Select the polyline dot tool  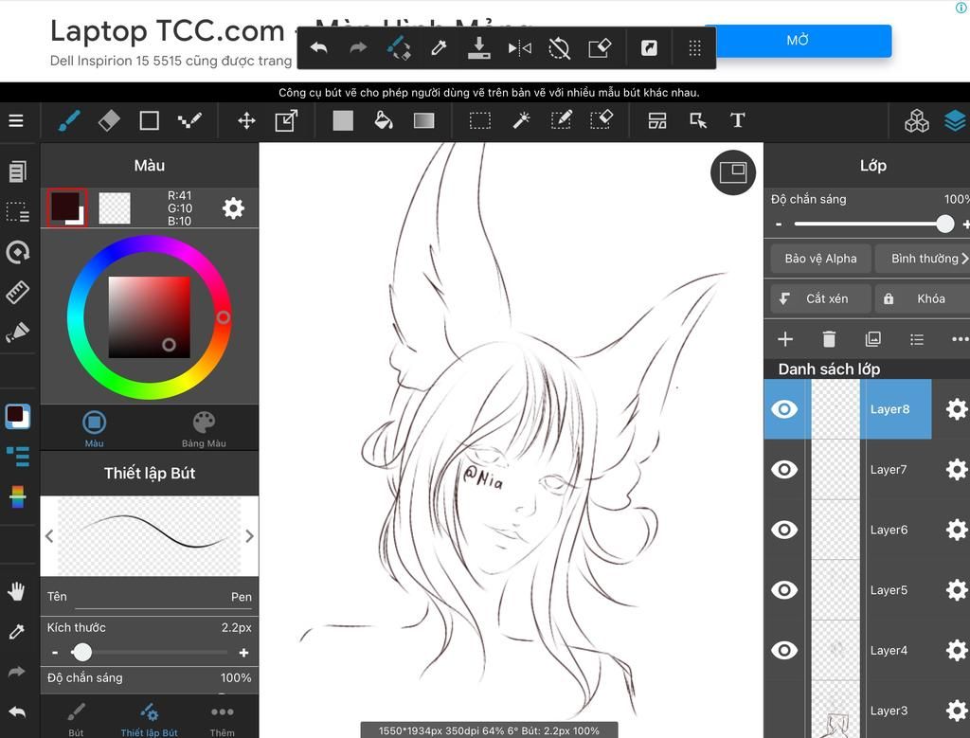coord(189,120)
